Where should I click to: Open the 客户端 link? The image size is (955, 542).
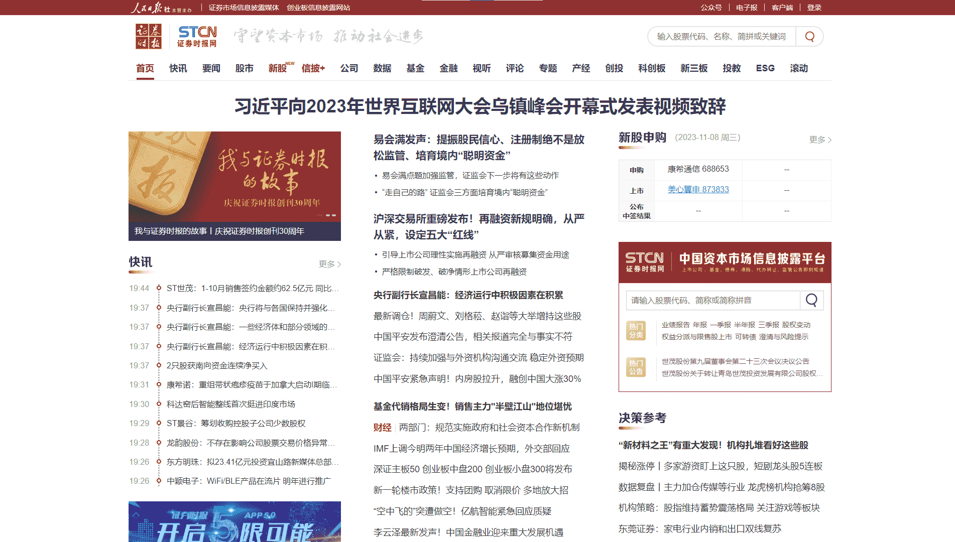782,8
